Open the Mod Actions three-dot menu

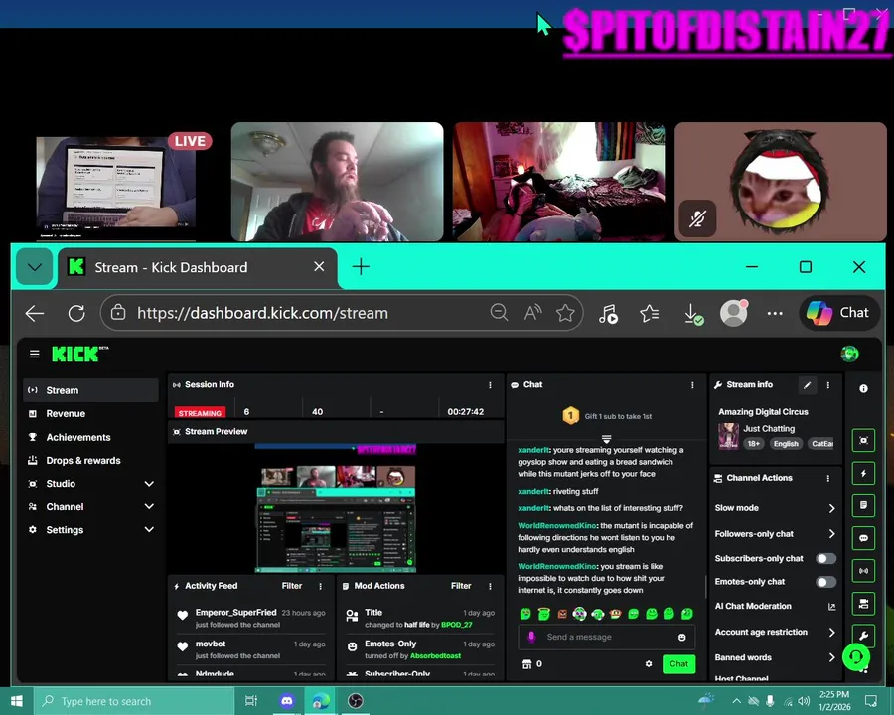pyautogui.click(x=490, y=586)
